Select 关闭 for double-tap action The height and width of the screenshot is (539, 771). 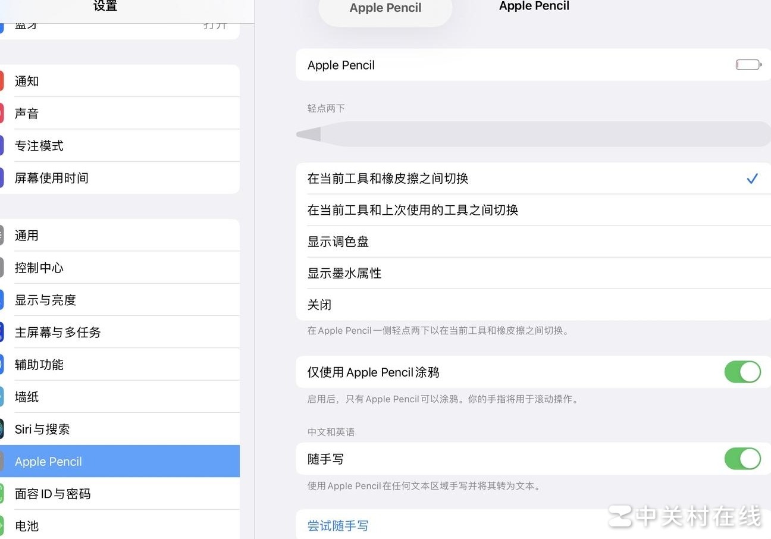(319, 305)
